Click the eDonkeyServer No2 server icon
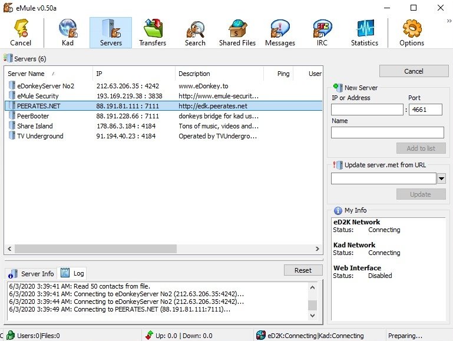Viewport: 453px width, 341px height. click(12, 85)
